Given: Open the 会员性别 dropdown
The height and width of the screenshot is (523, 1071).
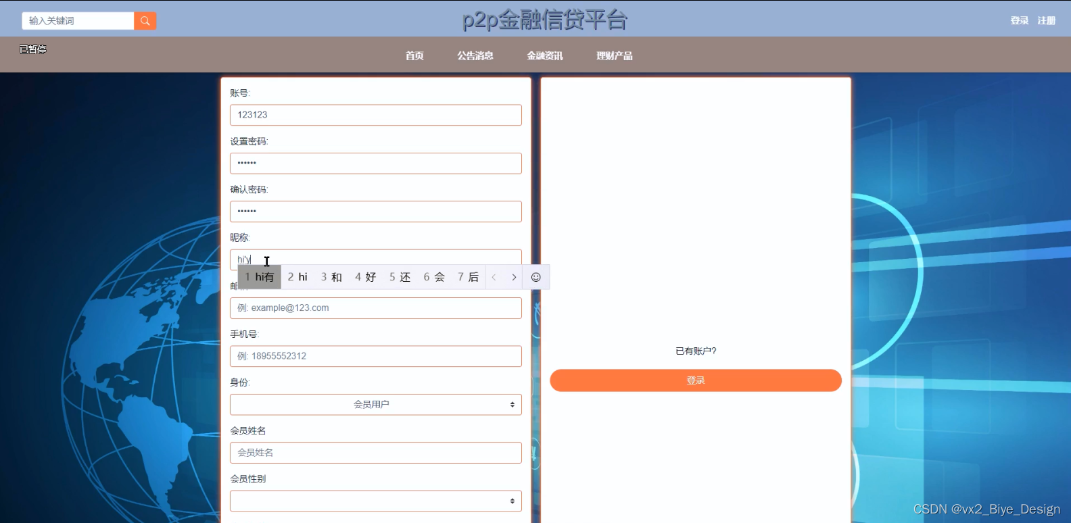Looking at the screenshot, I should point(376,501).
